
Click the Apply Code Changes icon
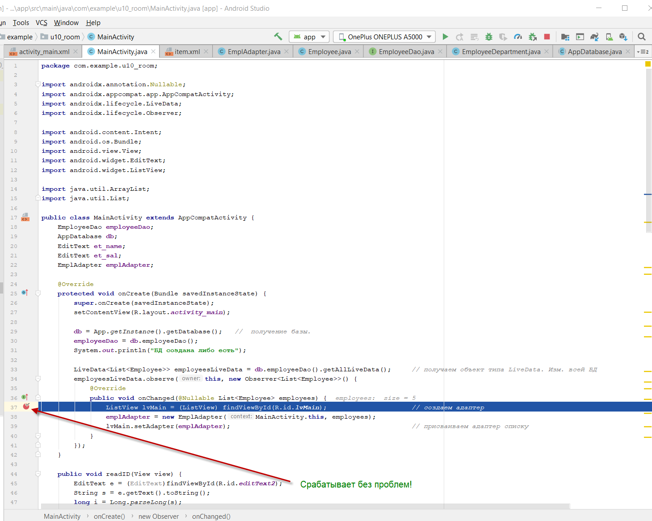tap(474, 37)
